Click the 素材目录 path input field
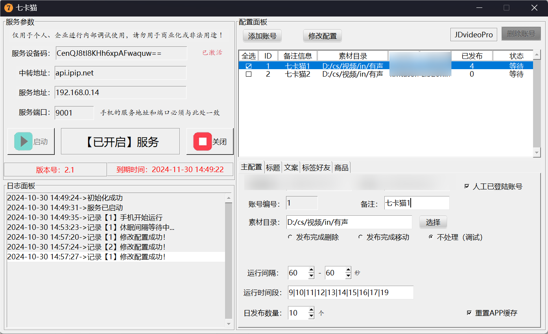 point(349,222)
